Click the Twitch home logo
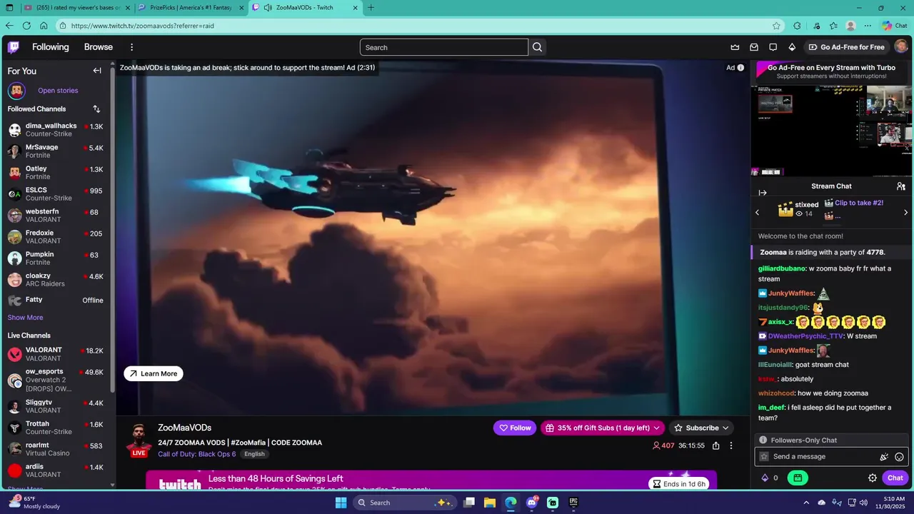The image size is (914, 514). (14, 47)
